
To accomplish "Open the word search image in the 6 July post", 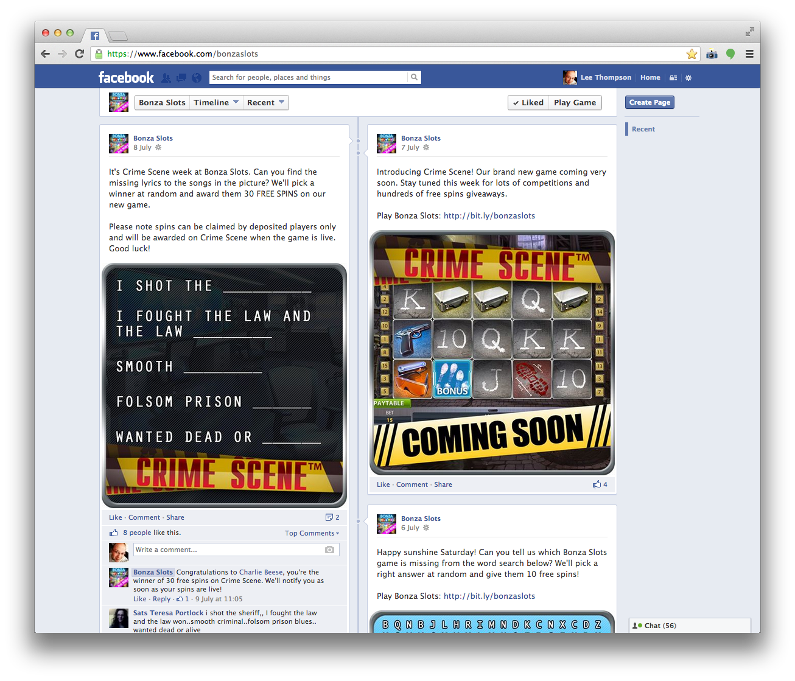I will (492, 622).
